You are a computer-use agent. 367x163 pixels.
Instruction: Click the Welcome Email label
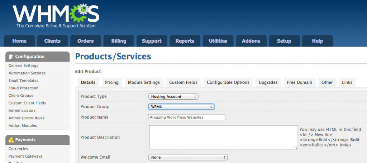(95, 157)
